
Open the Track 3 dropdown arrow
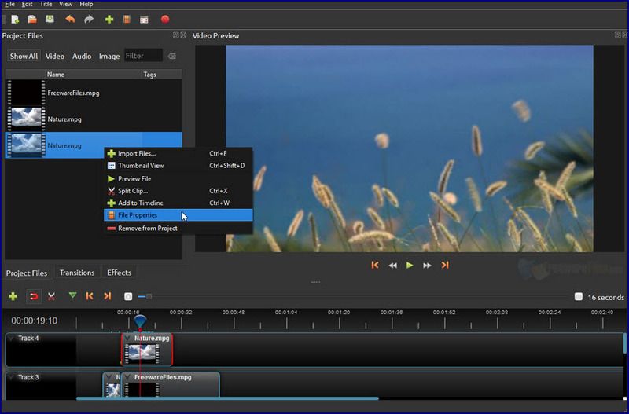[11, 377]
